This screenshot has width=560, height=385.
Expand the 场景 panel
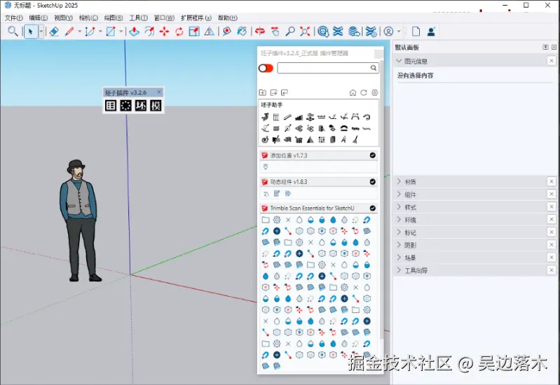tap(399, 258)
